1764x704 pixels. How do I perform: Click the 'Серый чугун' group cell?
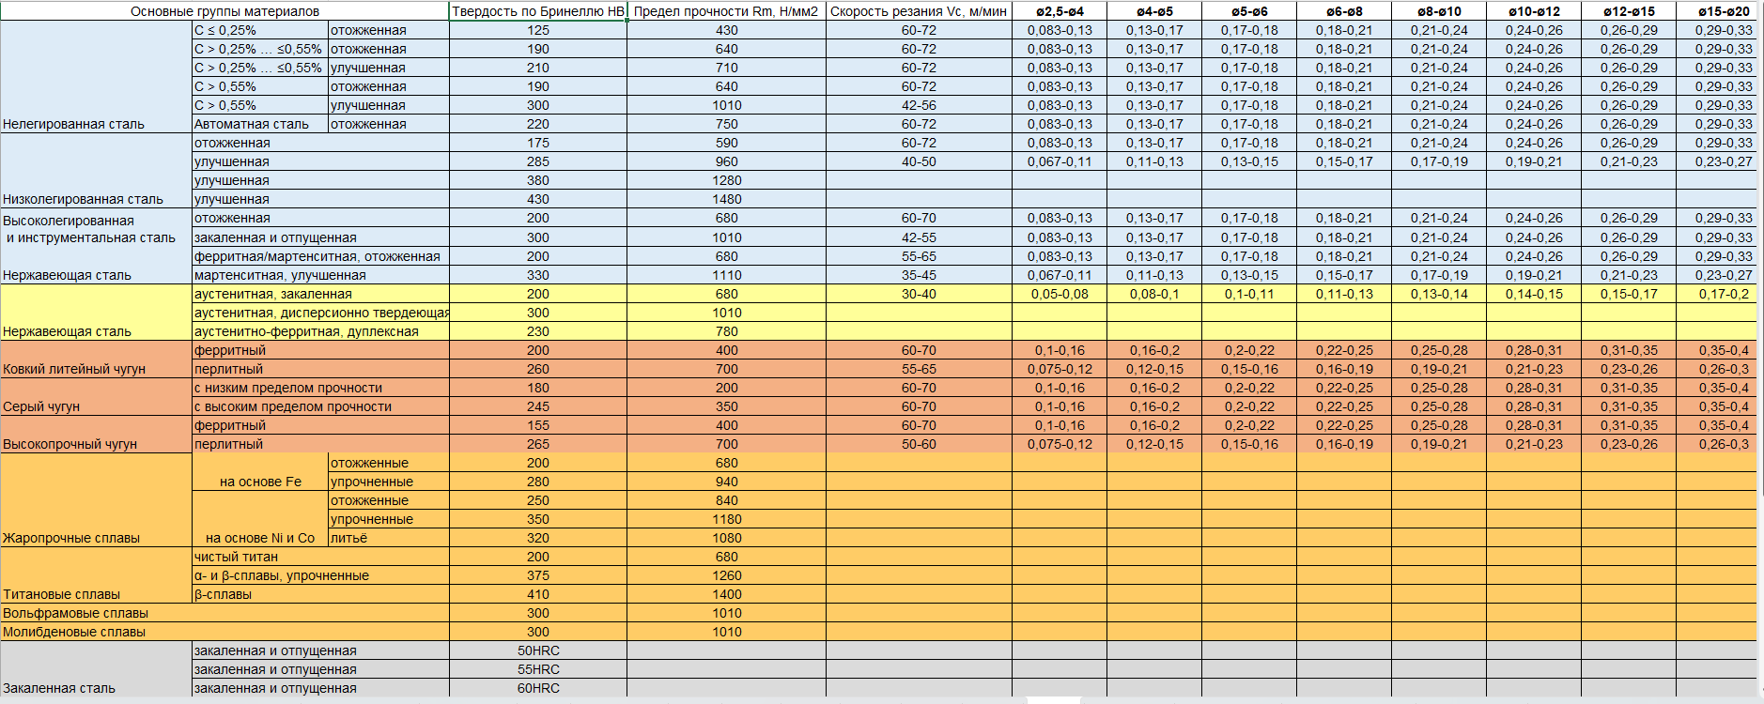[96, 397]
